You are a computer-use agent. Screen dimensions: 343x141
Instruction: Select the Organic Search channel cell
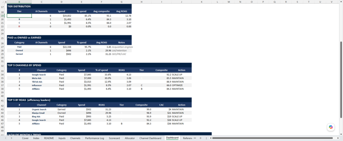tap(42, 109)
